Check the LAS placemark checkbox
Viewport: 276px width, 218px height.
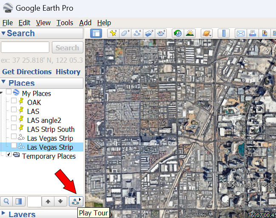click(x=14, y=110)
